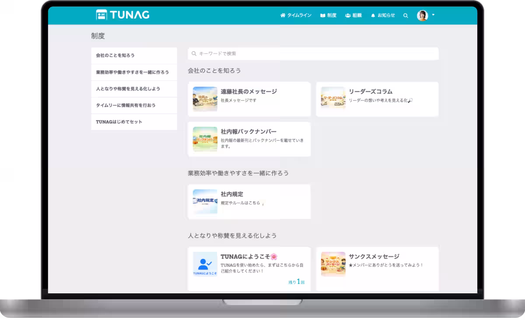Click the book icon beside 制度

point(322,15)
